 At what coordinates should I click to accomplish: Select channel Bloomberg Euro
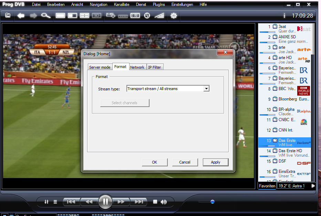pos(284,101)
